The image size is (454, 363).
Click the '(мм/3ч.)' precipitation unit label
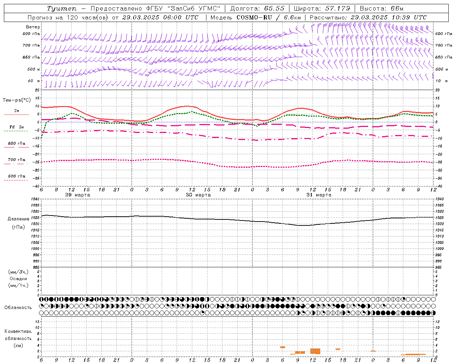pos(18,272)
